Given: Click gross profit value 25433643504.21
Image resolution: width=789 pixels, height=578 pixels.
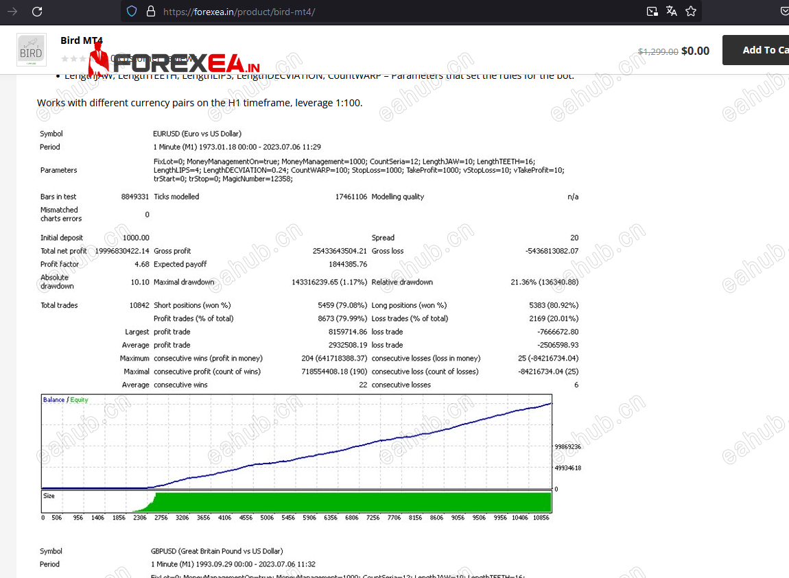Looking at the screenshot, I should (340, 251).
